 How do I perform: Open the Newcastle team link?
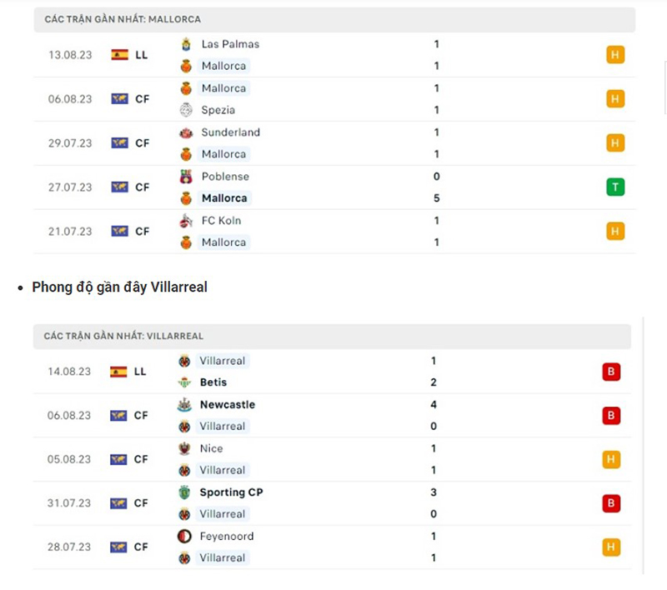[228, 405]
